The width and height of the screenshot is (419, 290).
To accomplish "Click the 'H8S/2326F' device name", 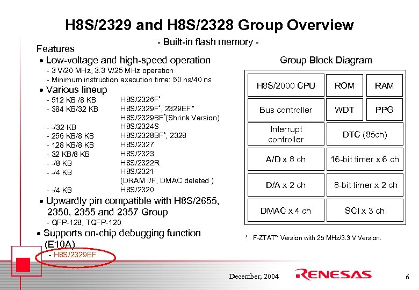I will 140,99.
